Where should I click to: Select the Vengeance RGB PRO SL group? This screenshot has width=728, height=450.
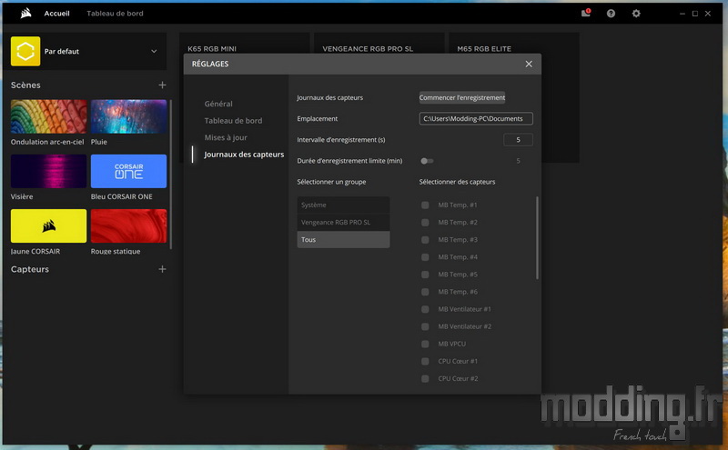[344, 222]
